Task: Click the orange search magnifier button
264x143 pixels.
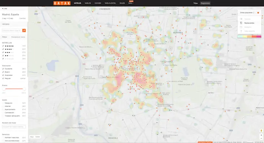Action: point(24,31)
